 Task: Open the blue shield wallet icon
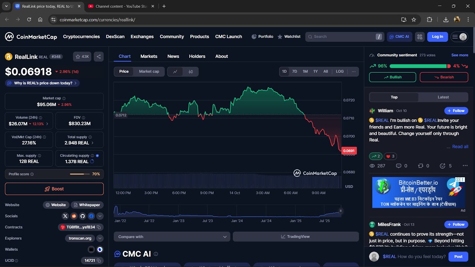(x=100, y=249)
